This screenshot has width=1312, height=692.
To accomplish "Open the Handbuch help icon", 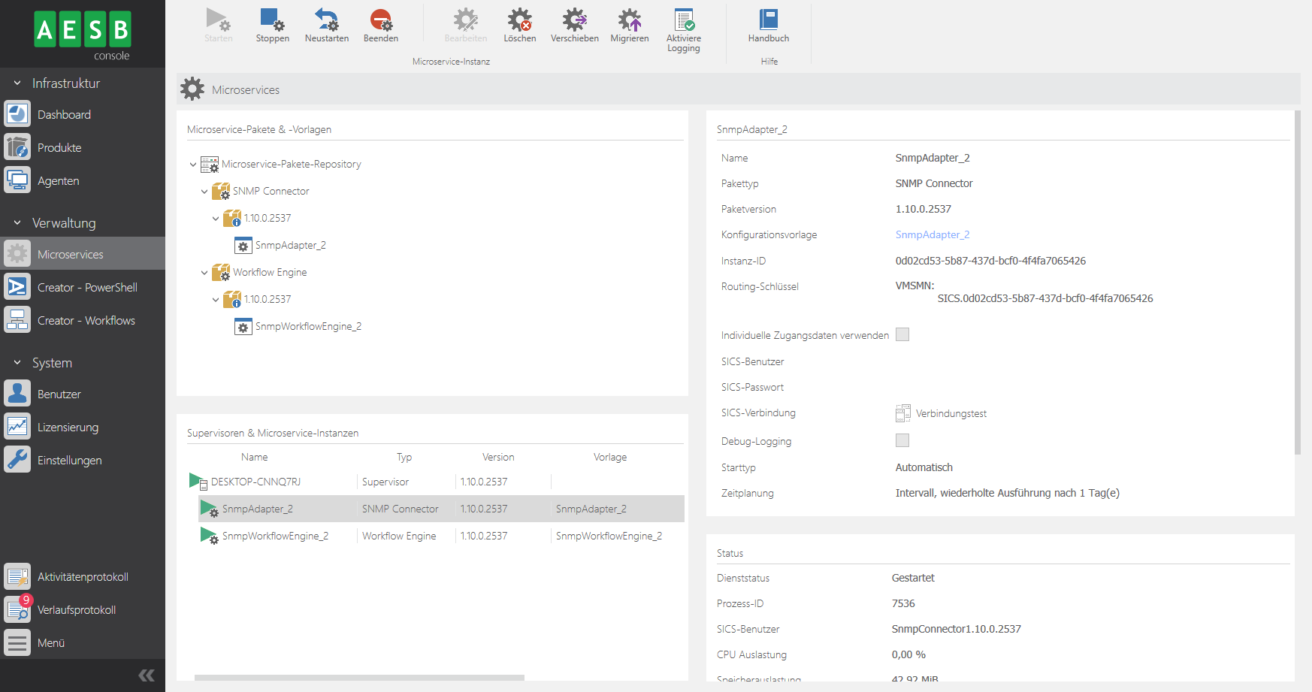I will (768, 21).
